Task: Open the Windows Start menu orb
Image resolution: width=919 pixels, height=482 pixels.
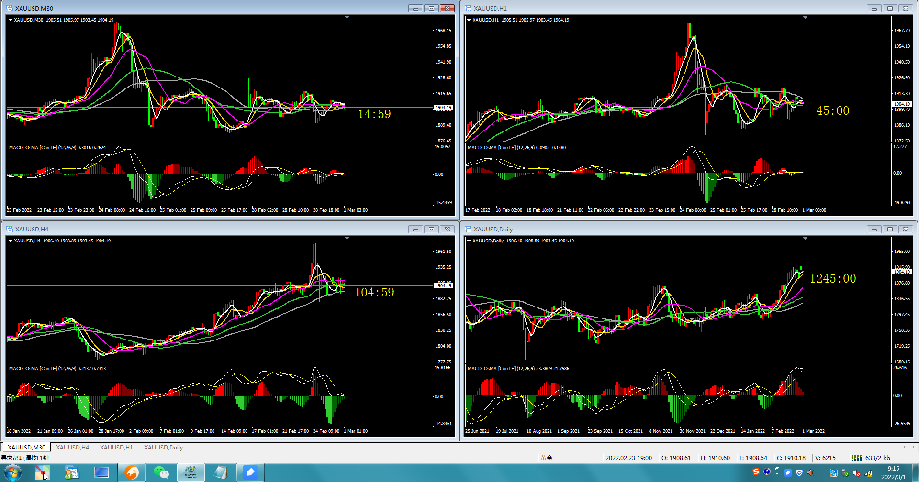Action: [x=12, y=473]
